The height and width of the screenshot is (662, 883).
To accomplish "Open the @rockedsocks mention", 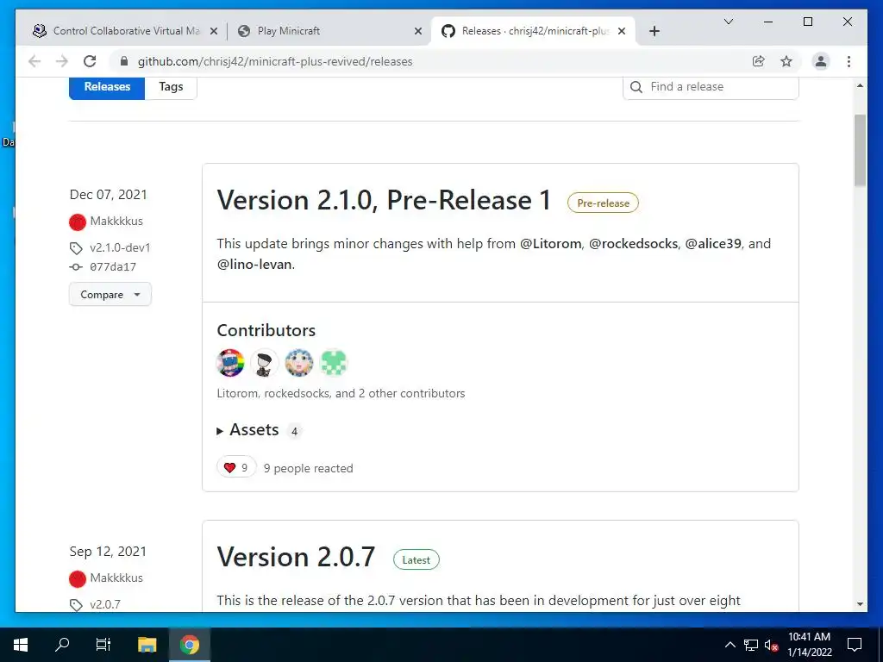I will [x=634, y=244].
